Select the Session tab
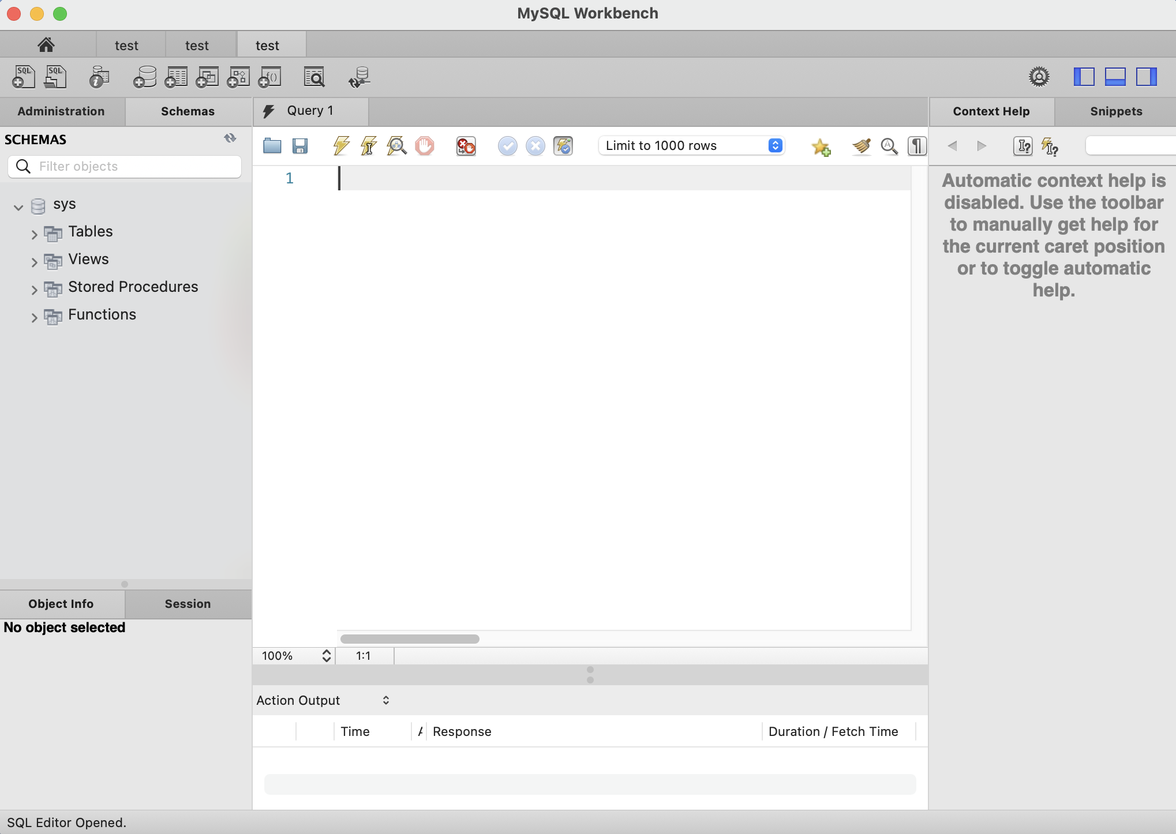Screen dimensions: 1176x834 click(188, 604)
